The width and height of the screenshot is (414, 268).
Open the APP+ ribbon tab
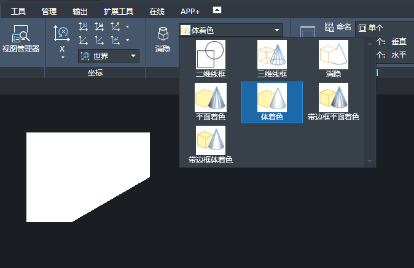tap(190, 11)
